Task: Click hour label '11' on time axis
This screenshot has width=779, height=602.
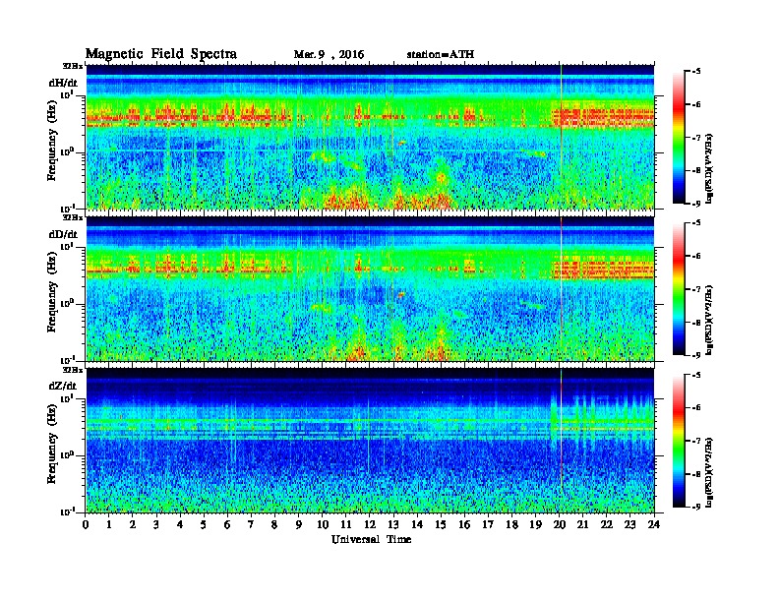Action: click(x=346, y=525)
